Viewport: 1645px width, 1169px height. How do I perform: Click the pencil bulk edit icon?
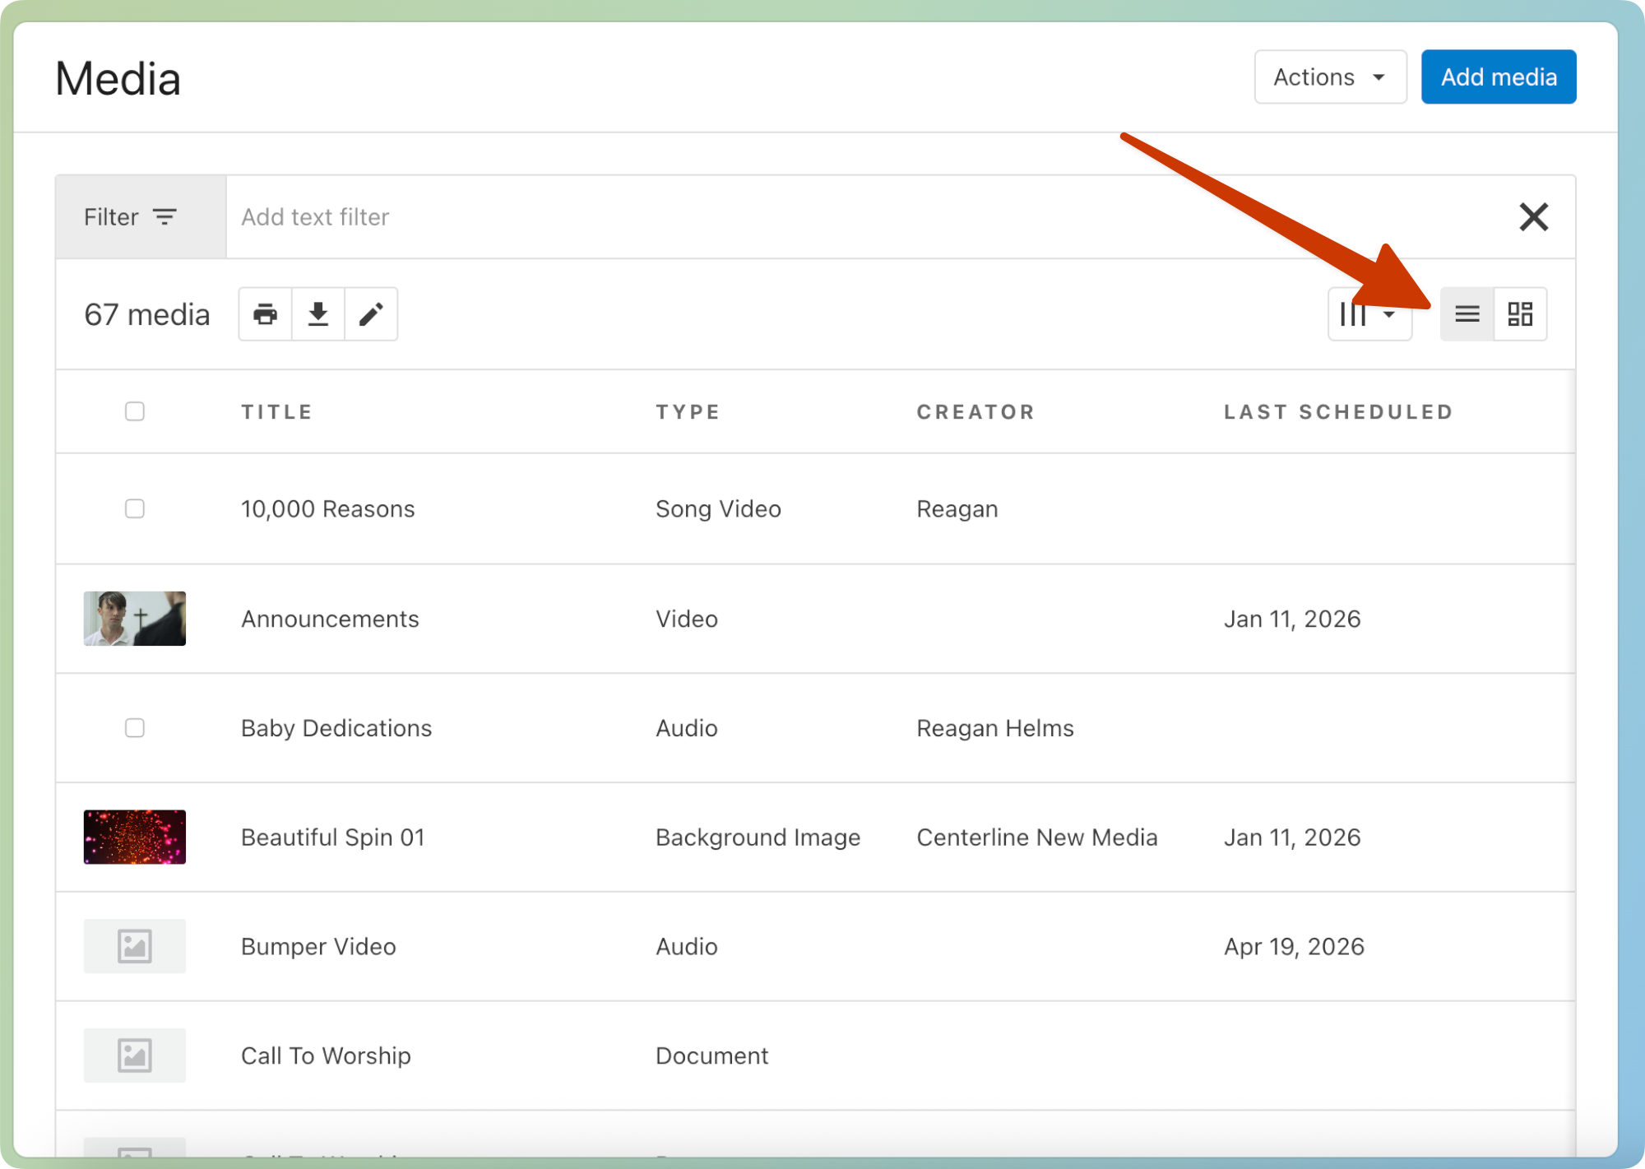(x=371, y=314)
